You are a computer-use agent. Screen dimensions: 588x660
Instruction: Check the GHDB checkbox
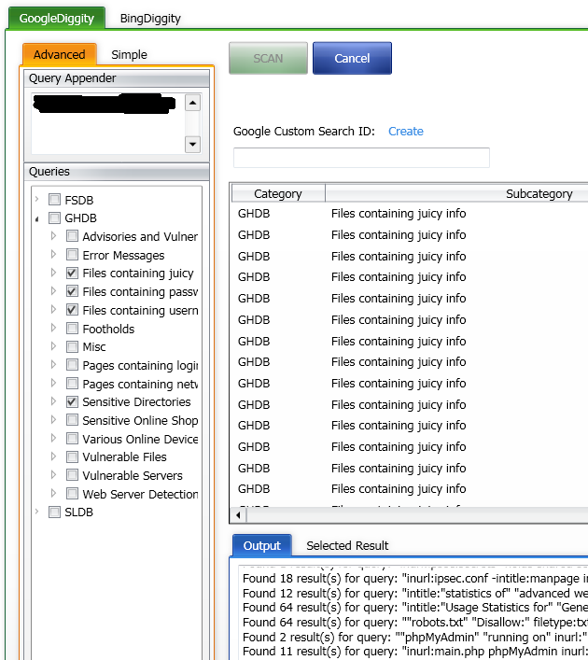[54, 218]
